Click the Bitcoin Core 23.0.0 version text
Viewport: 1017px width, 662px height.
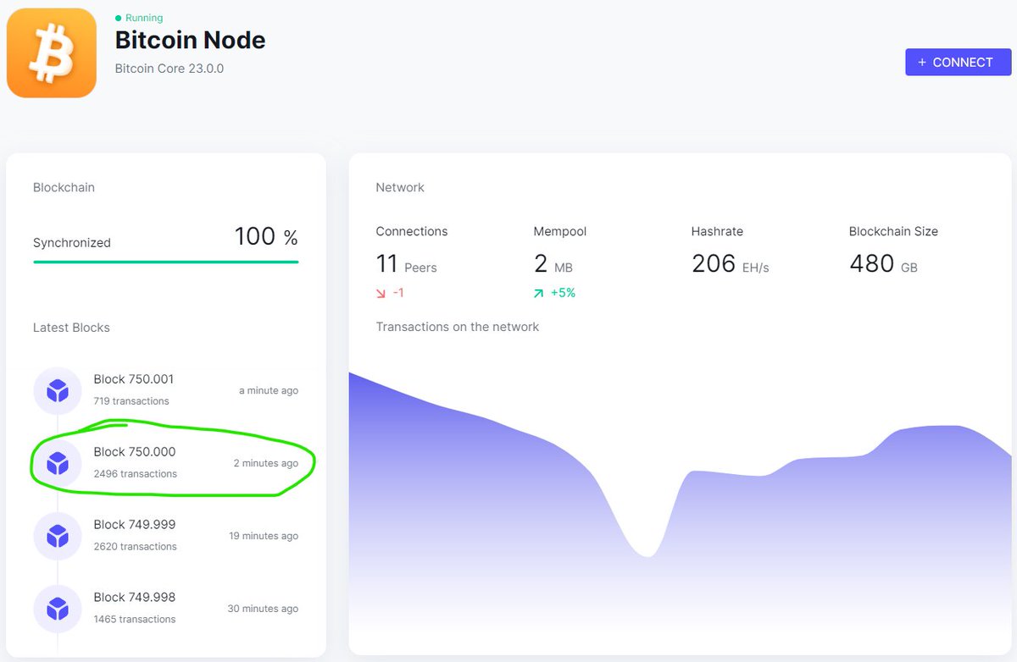click(169, 69)
